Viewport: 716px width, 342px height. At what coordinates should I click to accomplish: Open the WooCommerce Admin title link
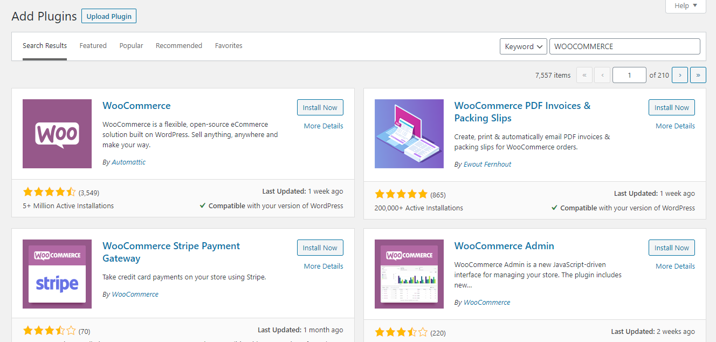point(504,246)
